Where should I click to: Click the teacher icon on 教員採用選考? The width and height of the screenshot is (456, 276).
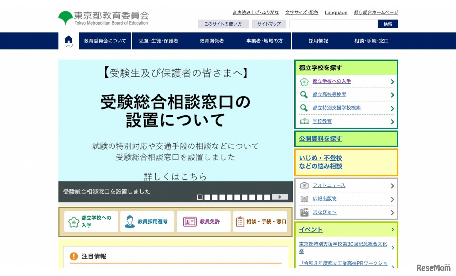click(130, 222)
